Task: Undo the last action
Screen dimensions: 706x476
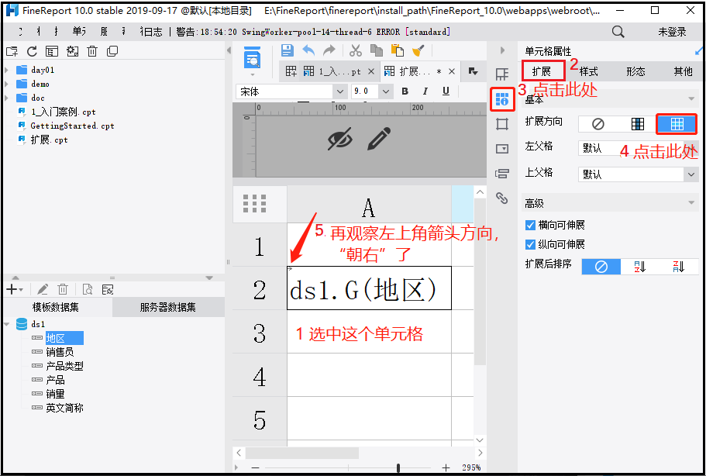Action: [309, 49]
